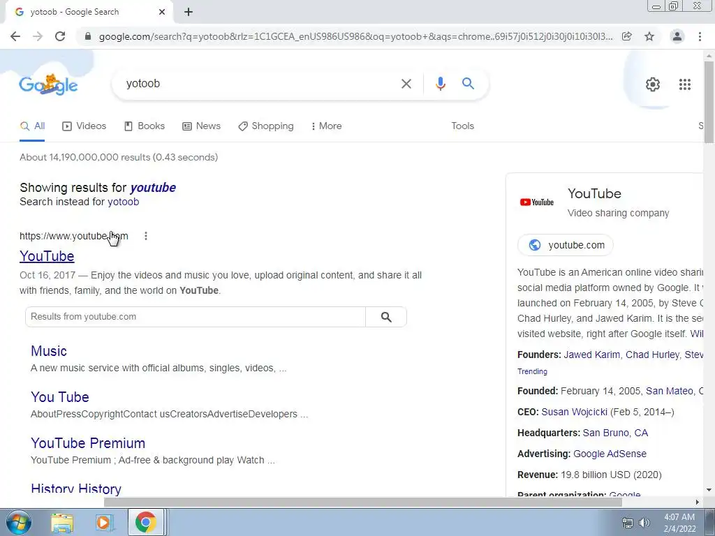Click the horizontal scrollbar right arrow
Viewport: 715px width, 536px height.
(x=698, y=502)
